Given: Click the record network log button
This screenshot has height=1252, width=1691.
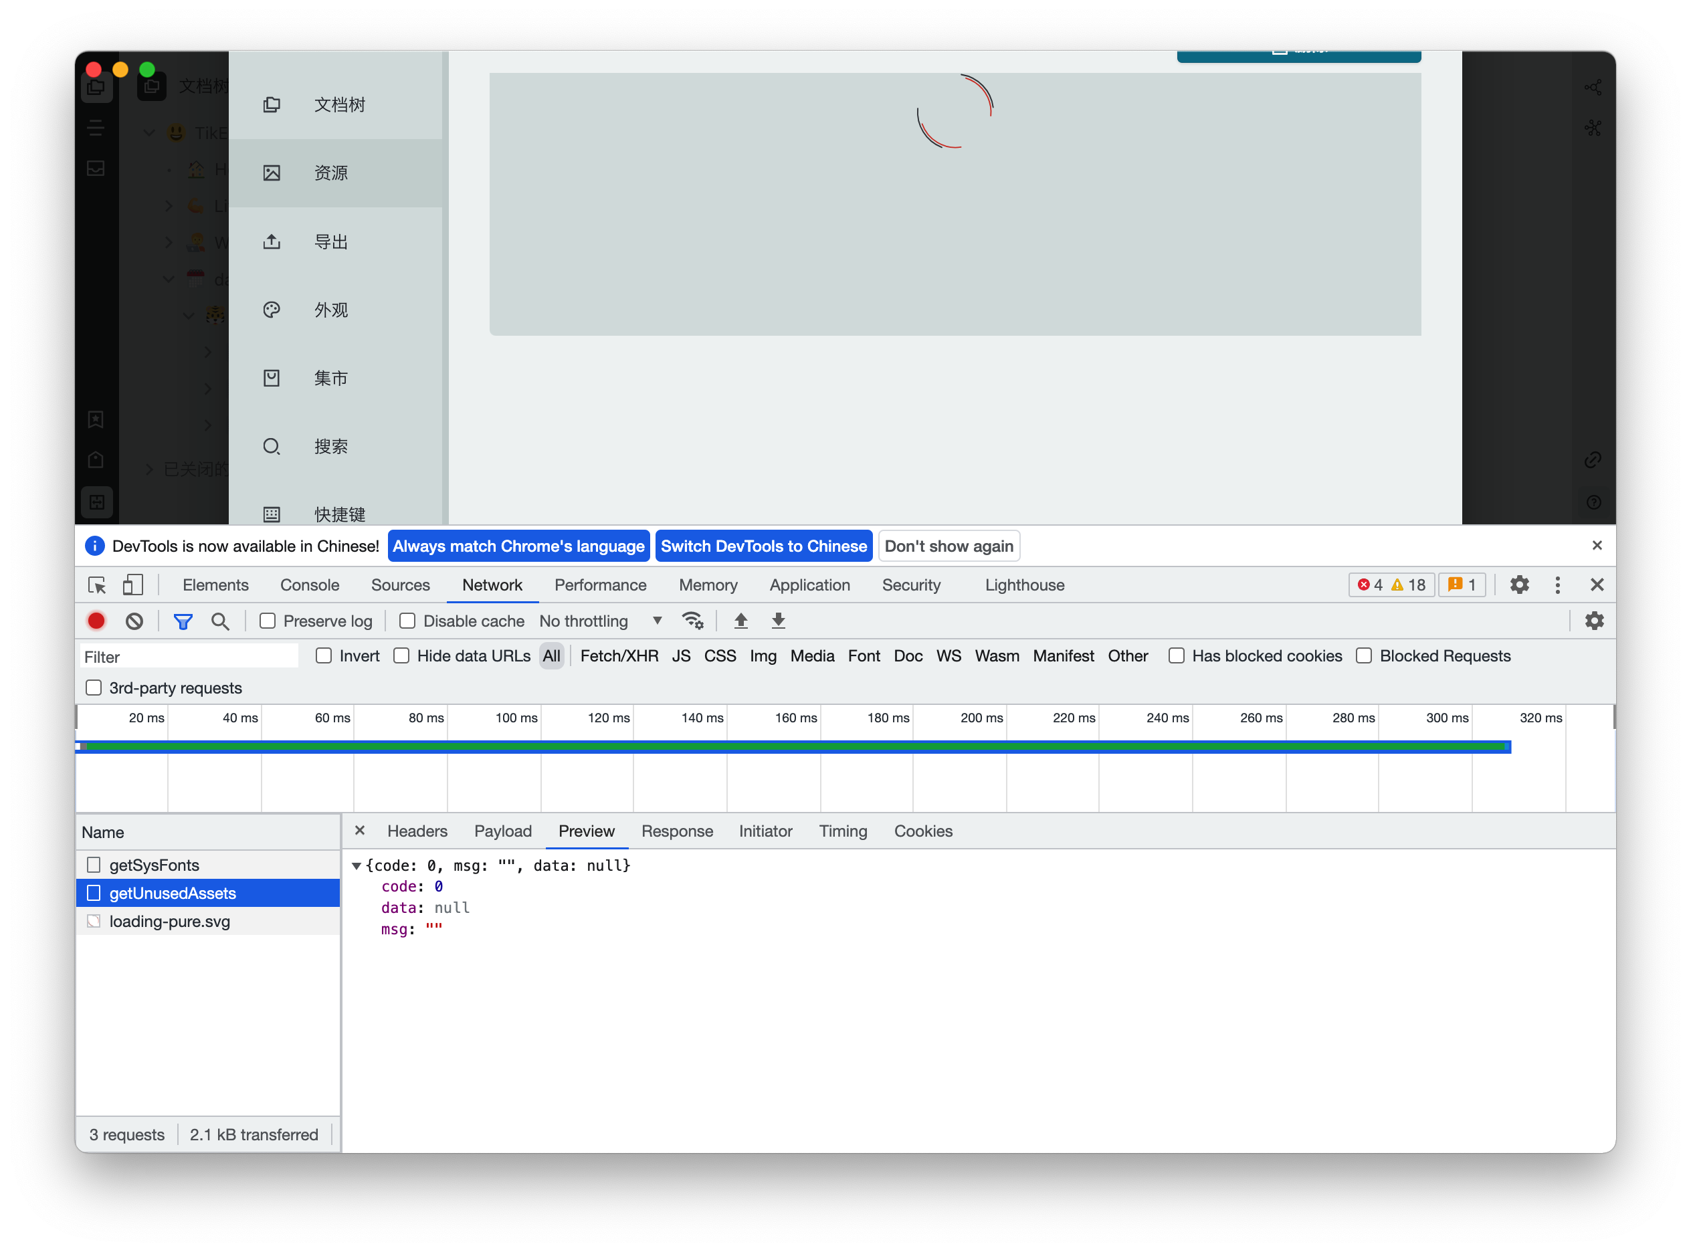Looking at the screenshot, I should coord(96,621).
